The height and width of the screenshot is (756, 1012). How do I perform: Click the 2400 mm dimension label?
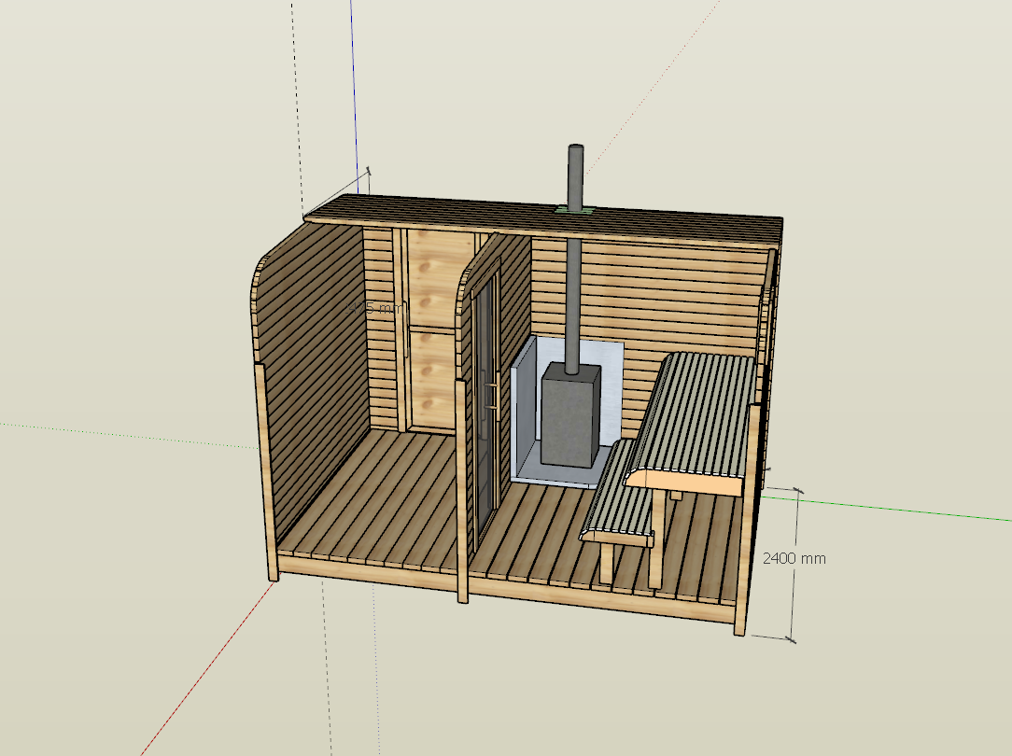pos(794,558)
